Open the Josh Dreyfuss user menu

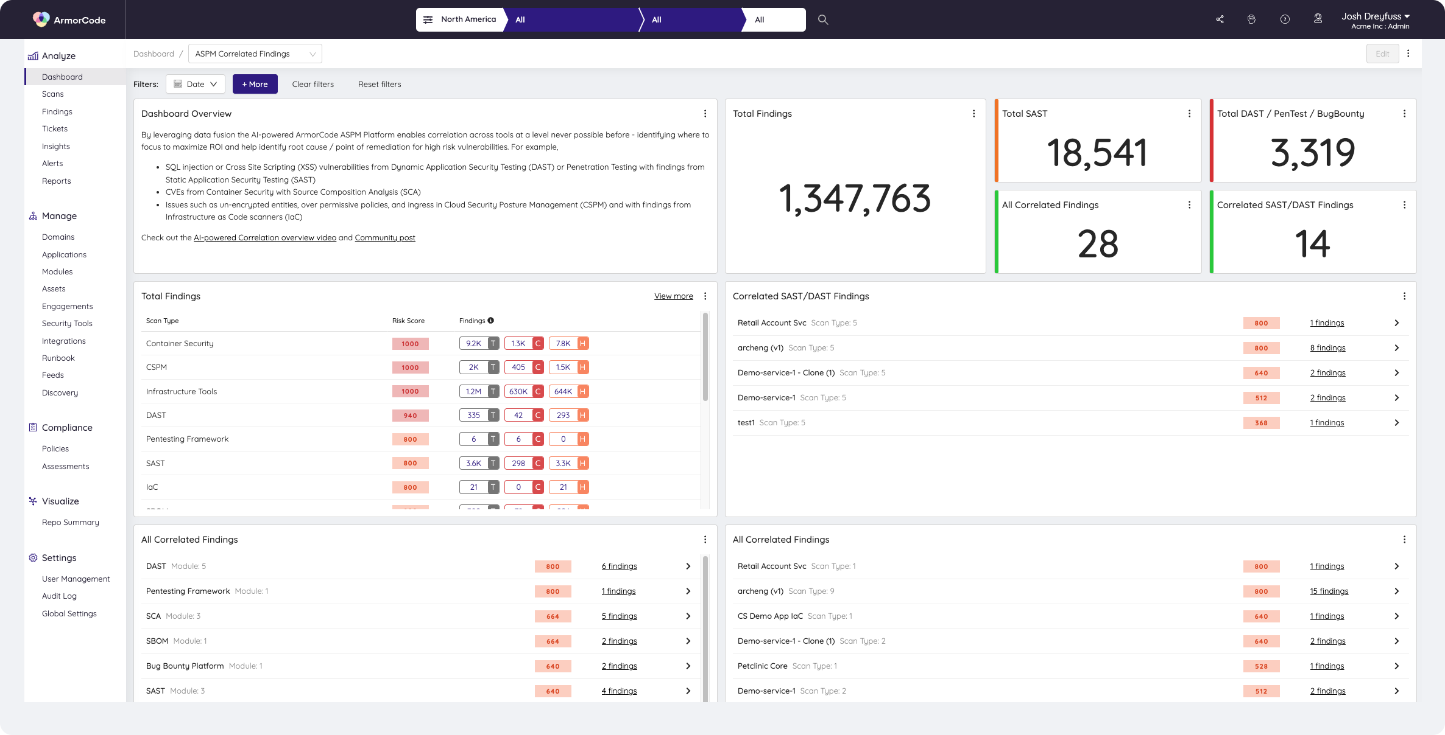click(1376, 20)
